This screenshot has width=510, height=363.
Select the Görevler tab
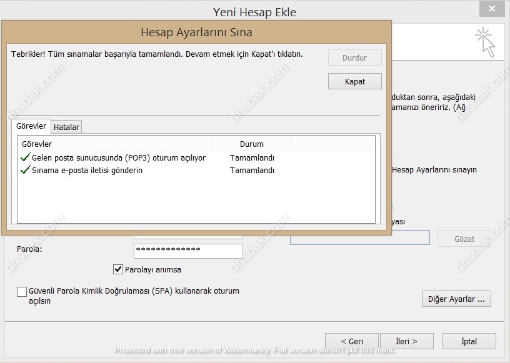point(31,126)
